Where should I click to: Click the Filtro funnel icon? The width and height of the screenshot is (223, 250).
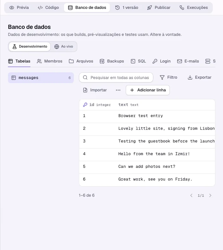click(162, 77)
